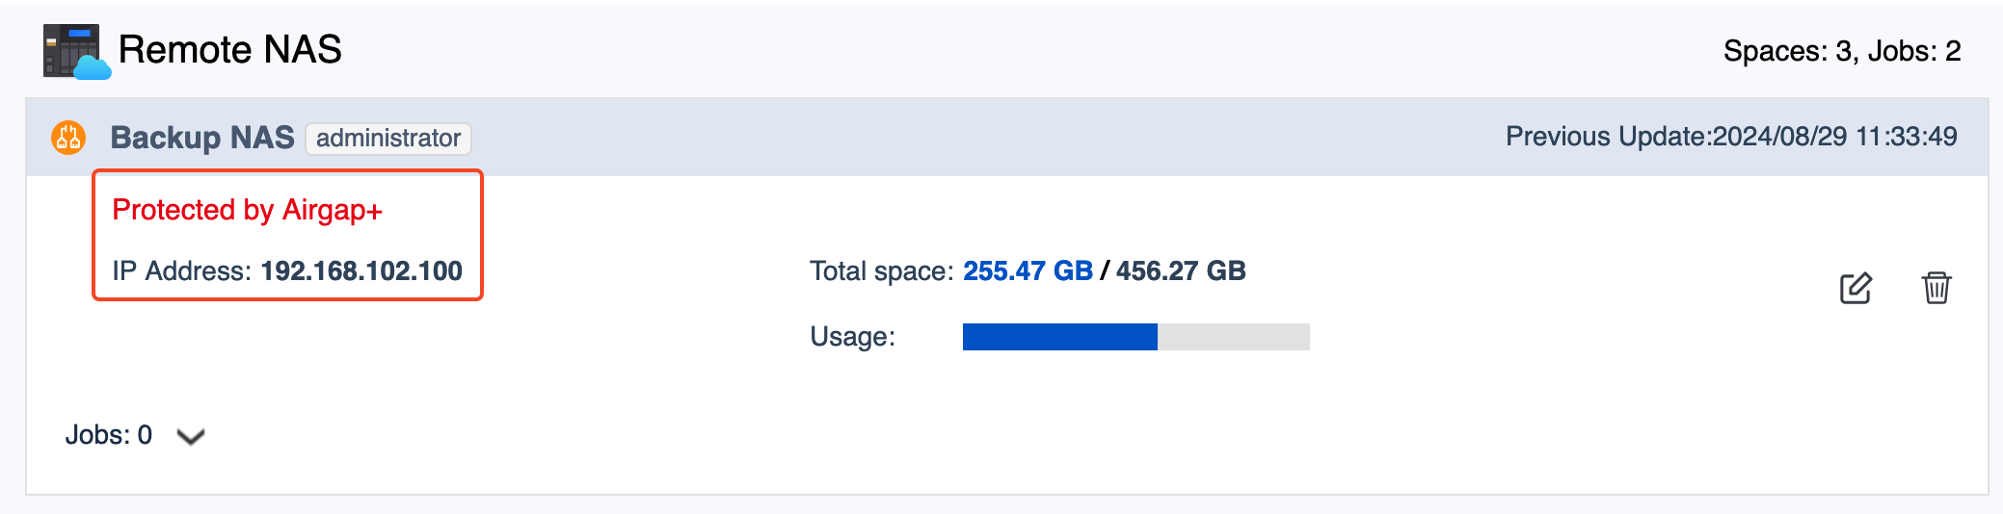Click the 456.27 GB total capacity value

tap(1181, 271)
